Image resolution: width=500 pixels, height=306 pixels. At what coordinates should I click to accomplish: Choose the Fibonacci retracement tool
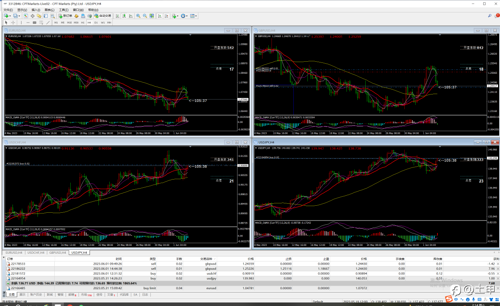coord(41,23)
